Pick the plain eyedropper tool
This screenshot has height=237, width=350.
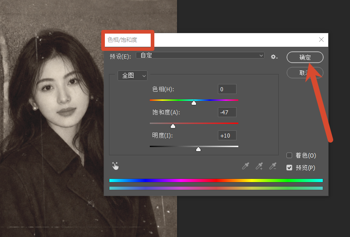pos(246,166)
